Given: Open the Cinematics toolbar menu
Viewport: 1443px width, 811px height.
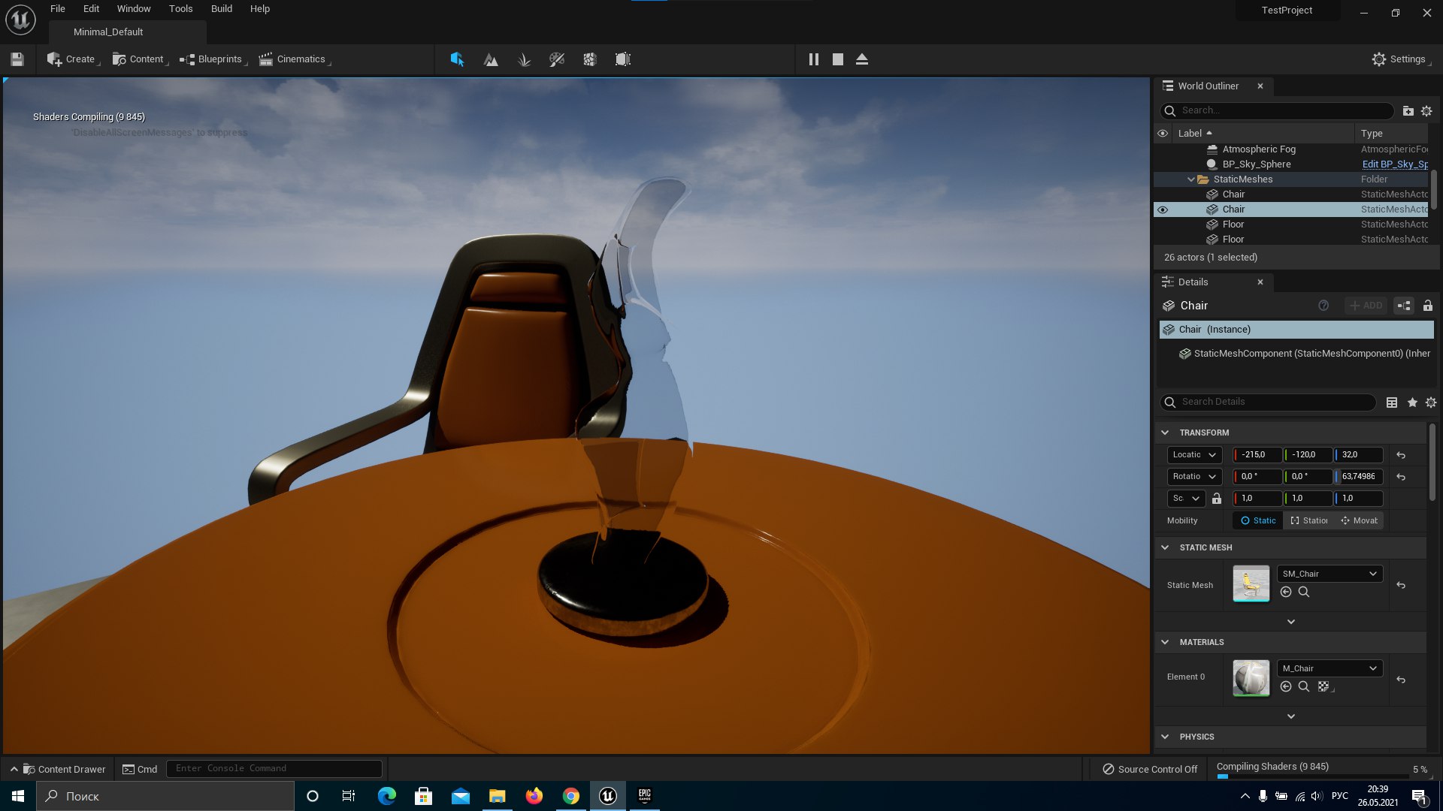Looking at the screenshot, I should point(295,59).
